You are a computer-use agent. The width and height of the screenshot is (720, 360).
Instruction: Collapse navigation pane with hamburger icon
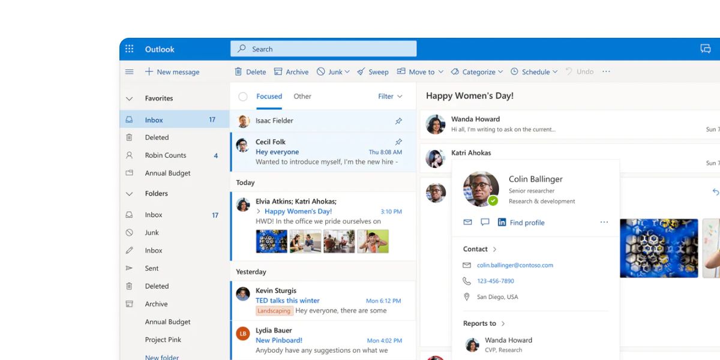coord(129,72)
